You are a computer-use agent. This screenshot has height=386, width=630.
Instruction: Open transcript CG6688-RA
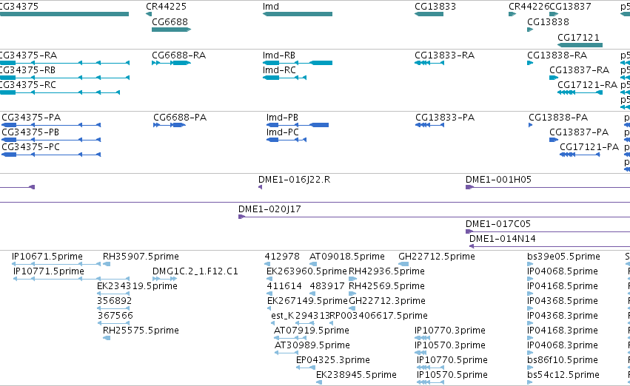click(x=179, y=55)
